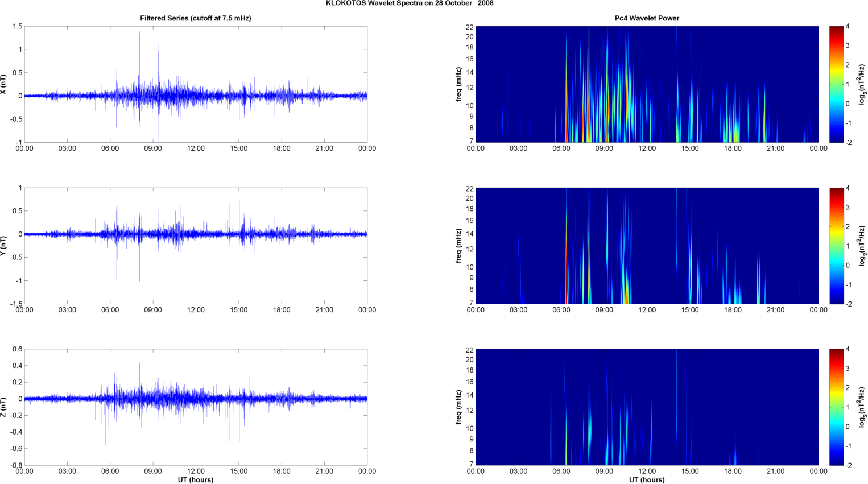Click the "X (nT)" axis label
The width and height of the screenshot is (868, 484).
(3, 84)
